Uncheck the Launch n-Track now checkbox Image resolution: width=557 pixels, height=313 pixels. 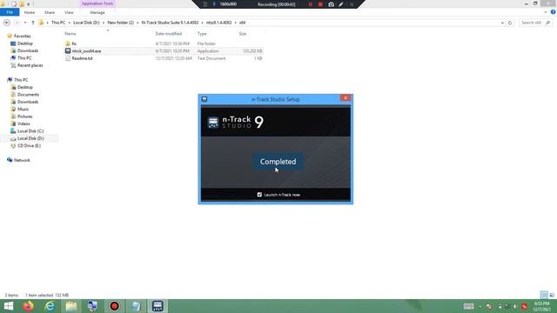click(x=259, y=195)
